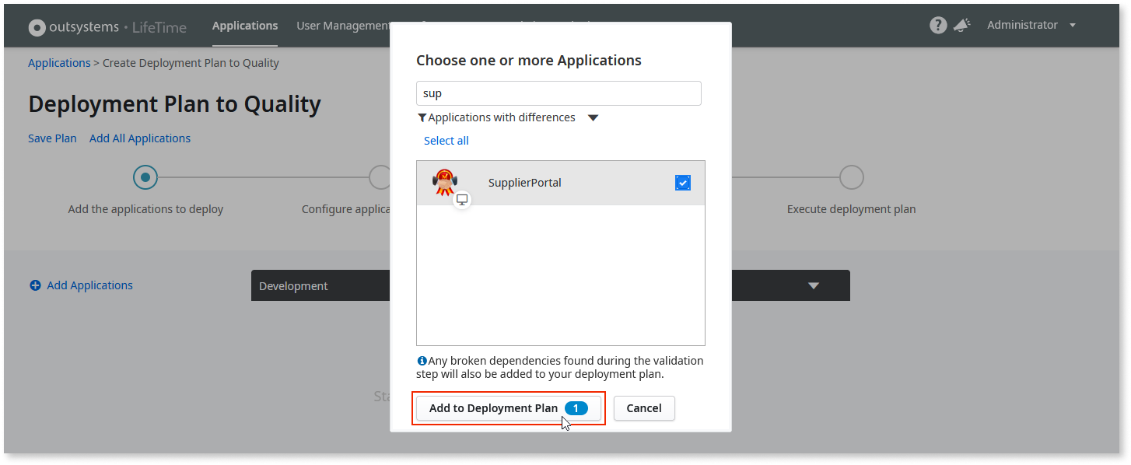Click the Select all link
The image size is (1131, 465).
point(446,140)
